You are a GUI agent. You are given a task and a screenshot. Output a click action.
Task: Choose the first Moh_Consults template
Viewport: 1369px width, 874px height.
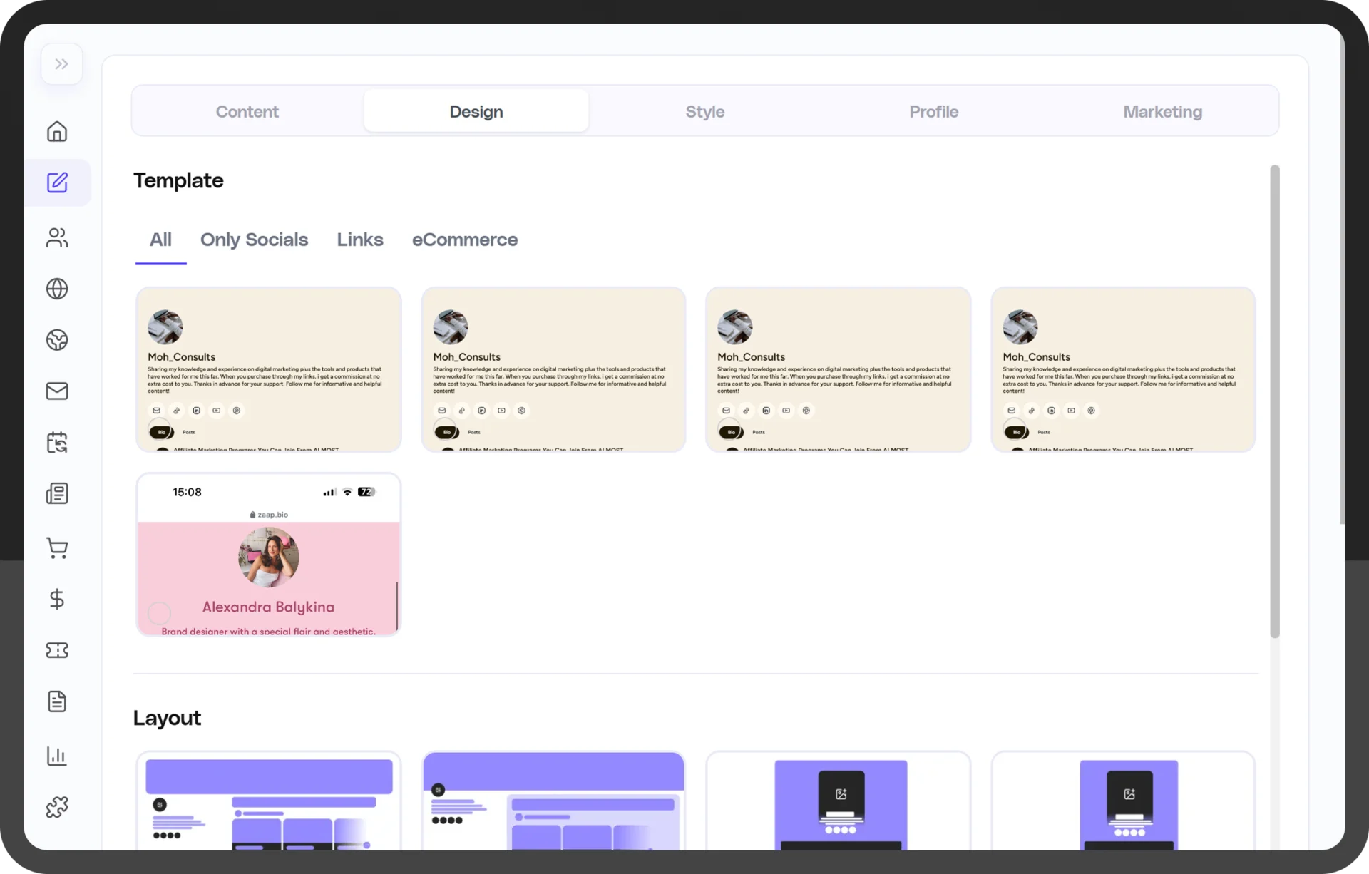[268, 369]
